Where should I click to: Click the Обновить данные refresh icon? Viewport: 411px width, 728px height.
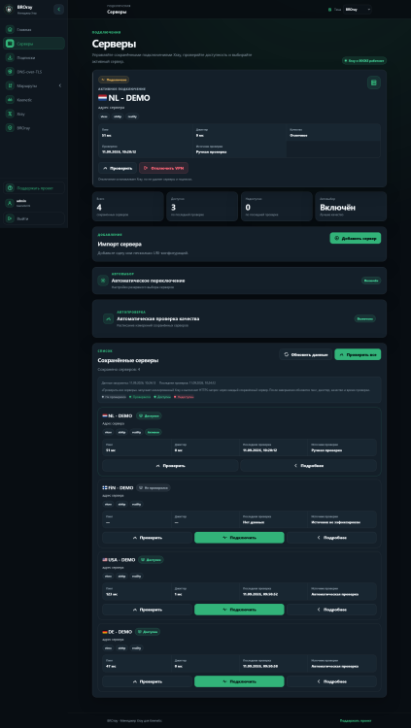(287, 354)
